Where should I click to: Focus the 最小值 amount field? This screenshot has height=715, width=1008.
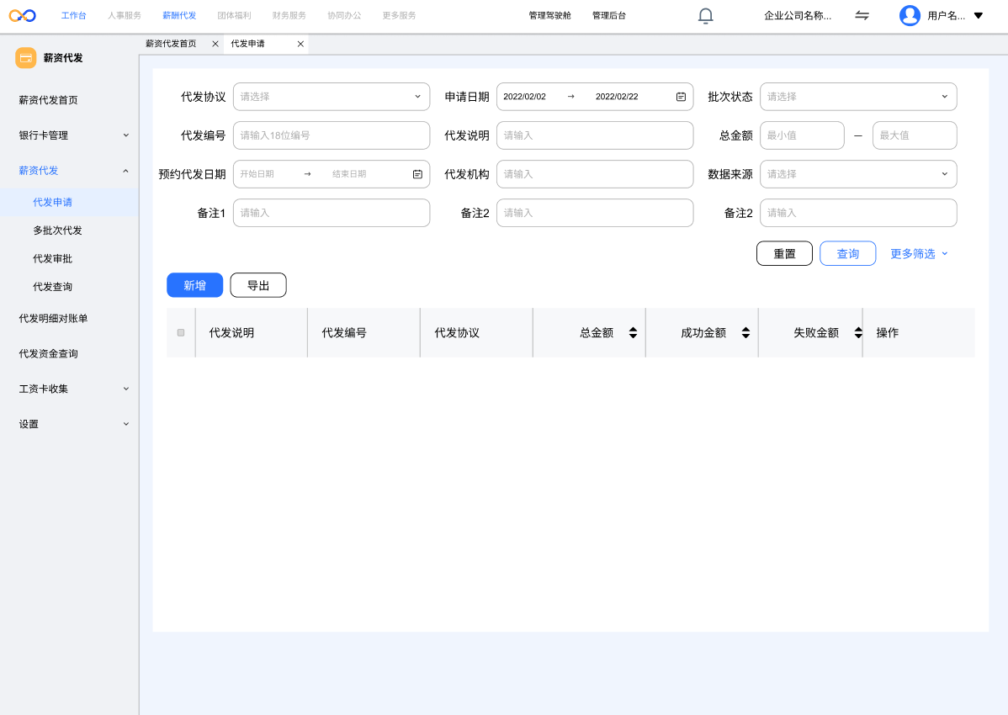pos(802,135)
